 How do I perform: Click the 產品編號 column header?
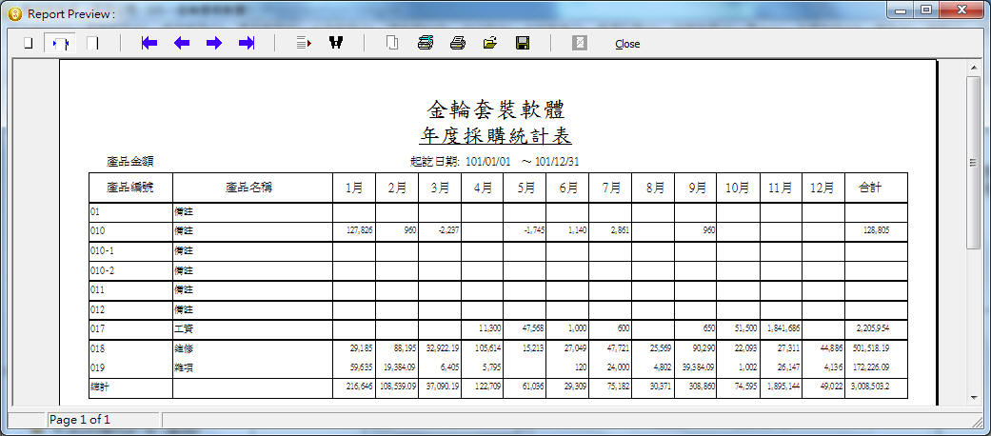130,188
